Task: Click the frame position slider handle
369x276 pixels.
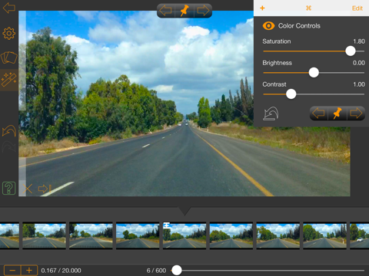Action: click(177, 270)
